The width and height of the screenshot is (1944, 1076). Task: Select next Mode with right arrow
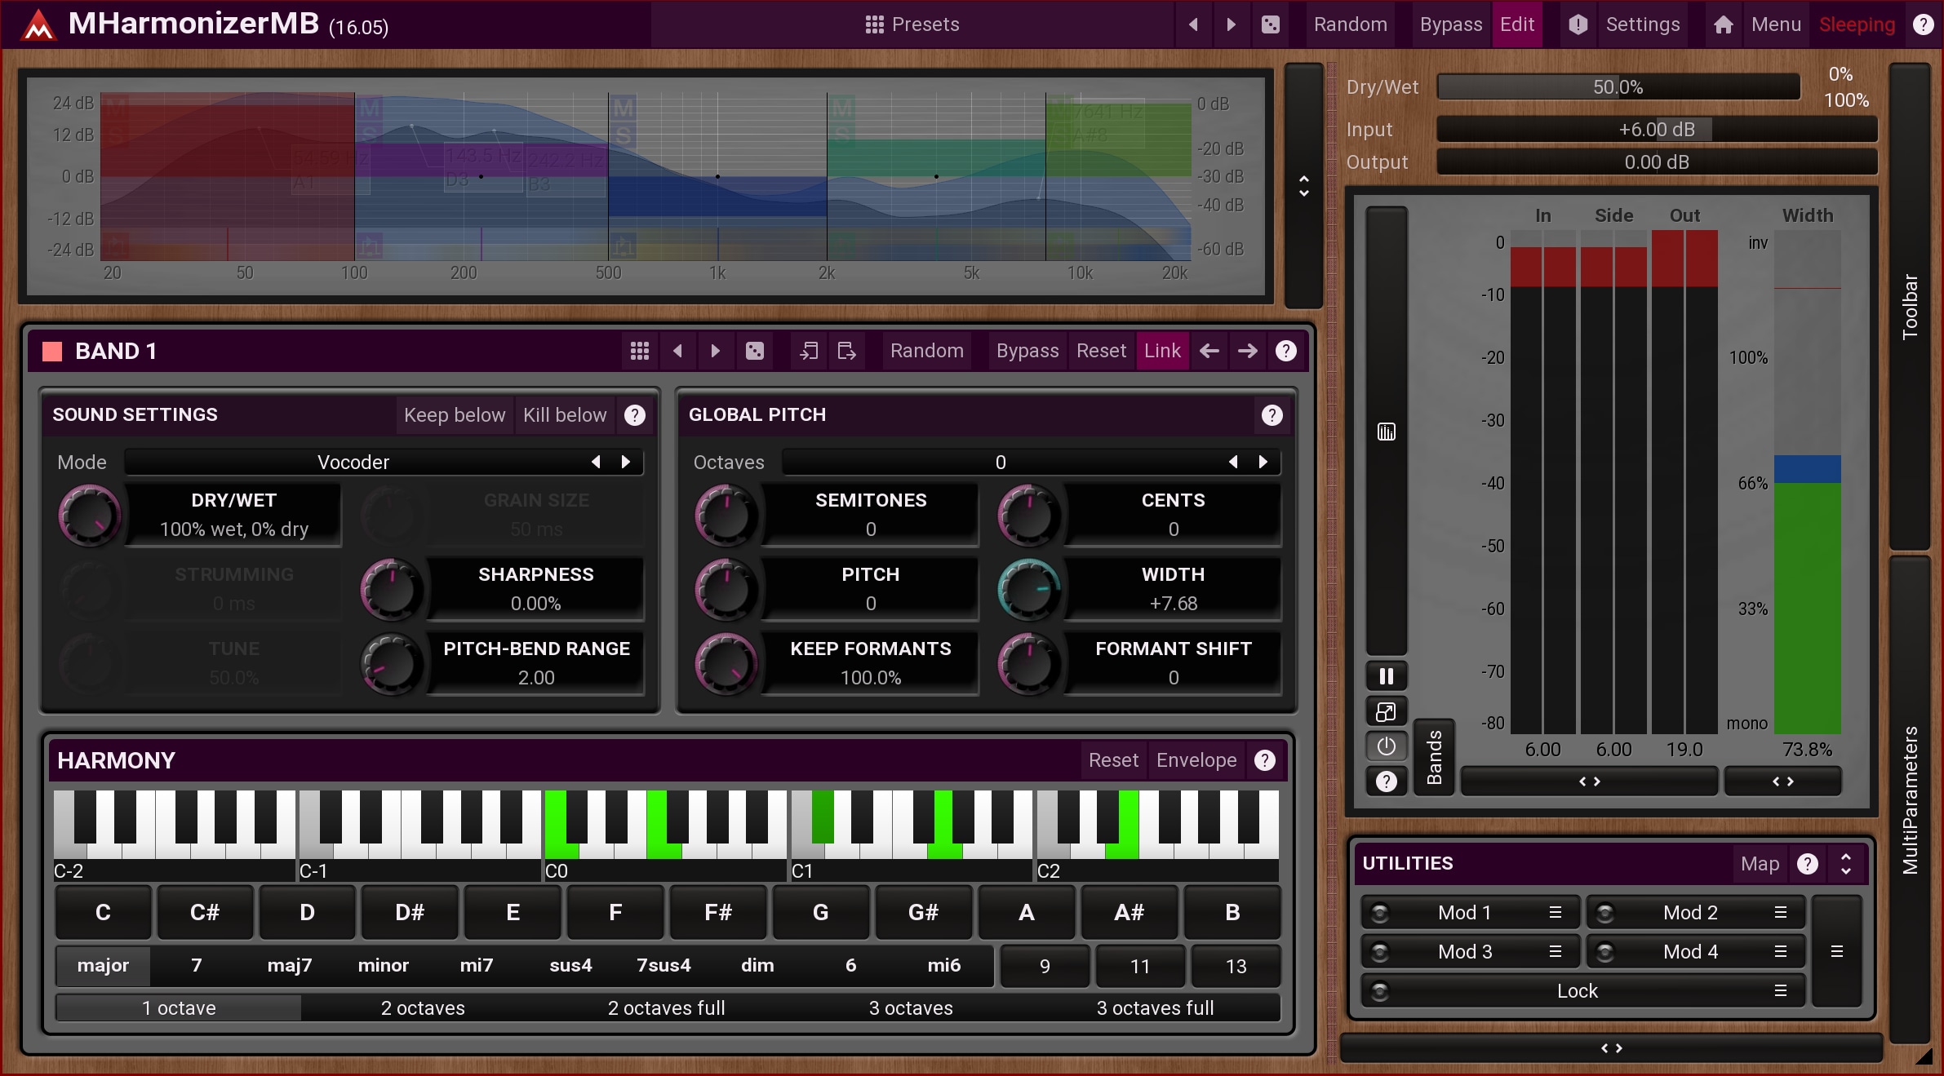(x=626, y=463)
